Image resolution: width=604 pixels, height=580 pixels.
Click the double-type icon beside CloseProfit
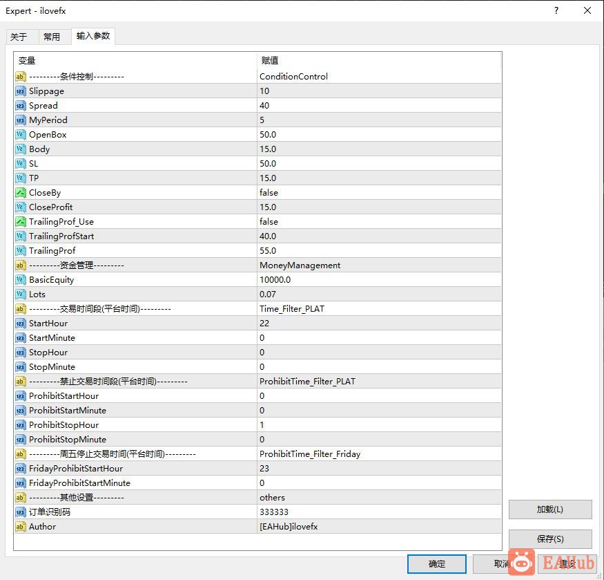point(21,207)
